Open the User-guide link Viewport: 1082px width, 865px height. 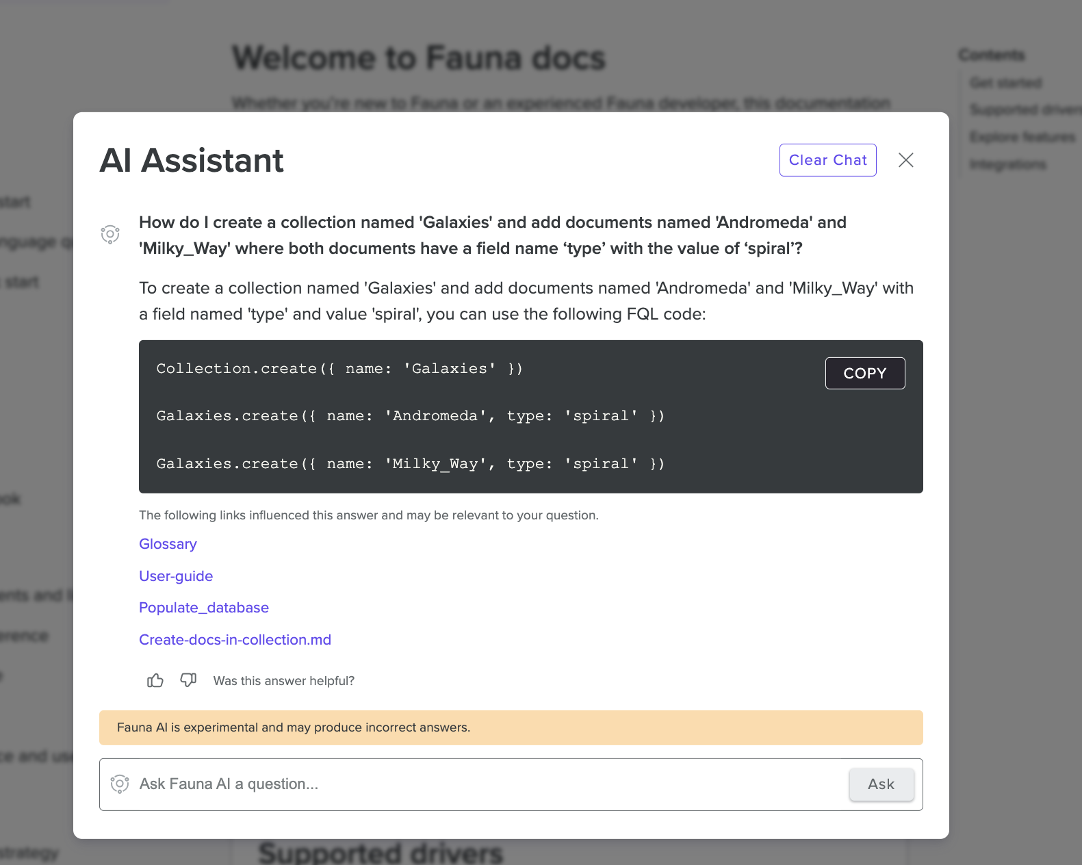(x=176, y=576)
